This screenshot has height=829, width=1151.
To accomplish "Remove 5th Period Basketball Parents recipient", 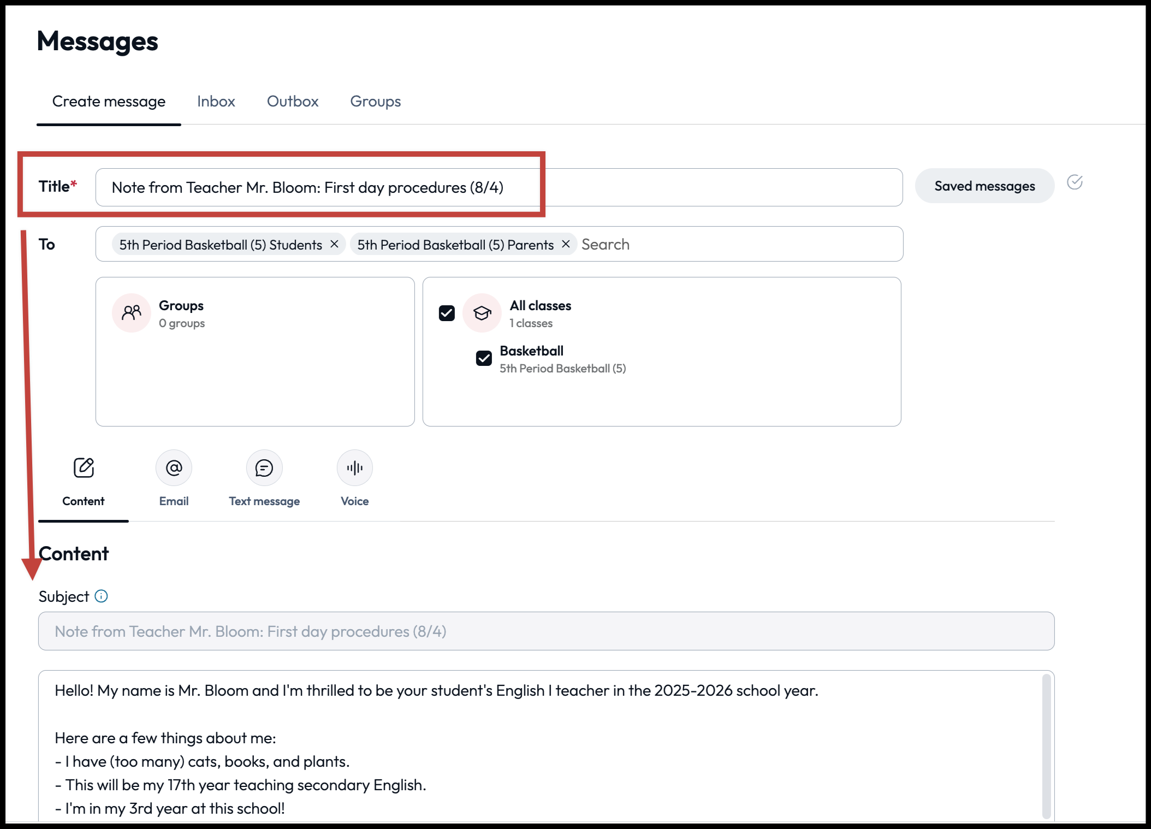I will tap(566, 244).
